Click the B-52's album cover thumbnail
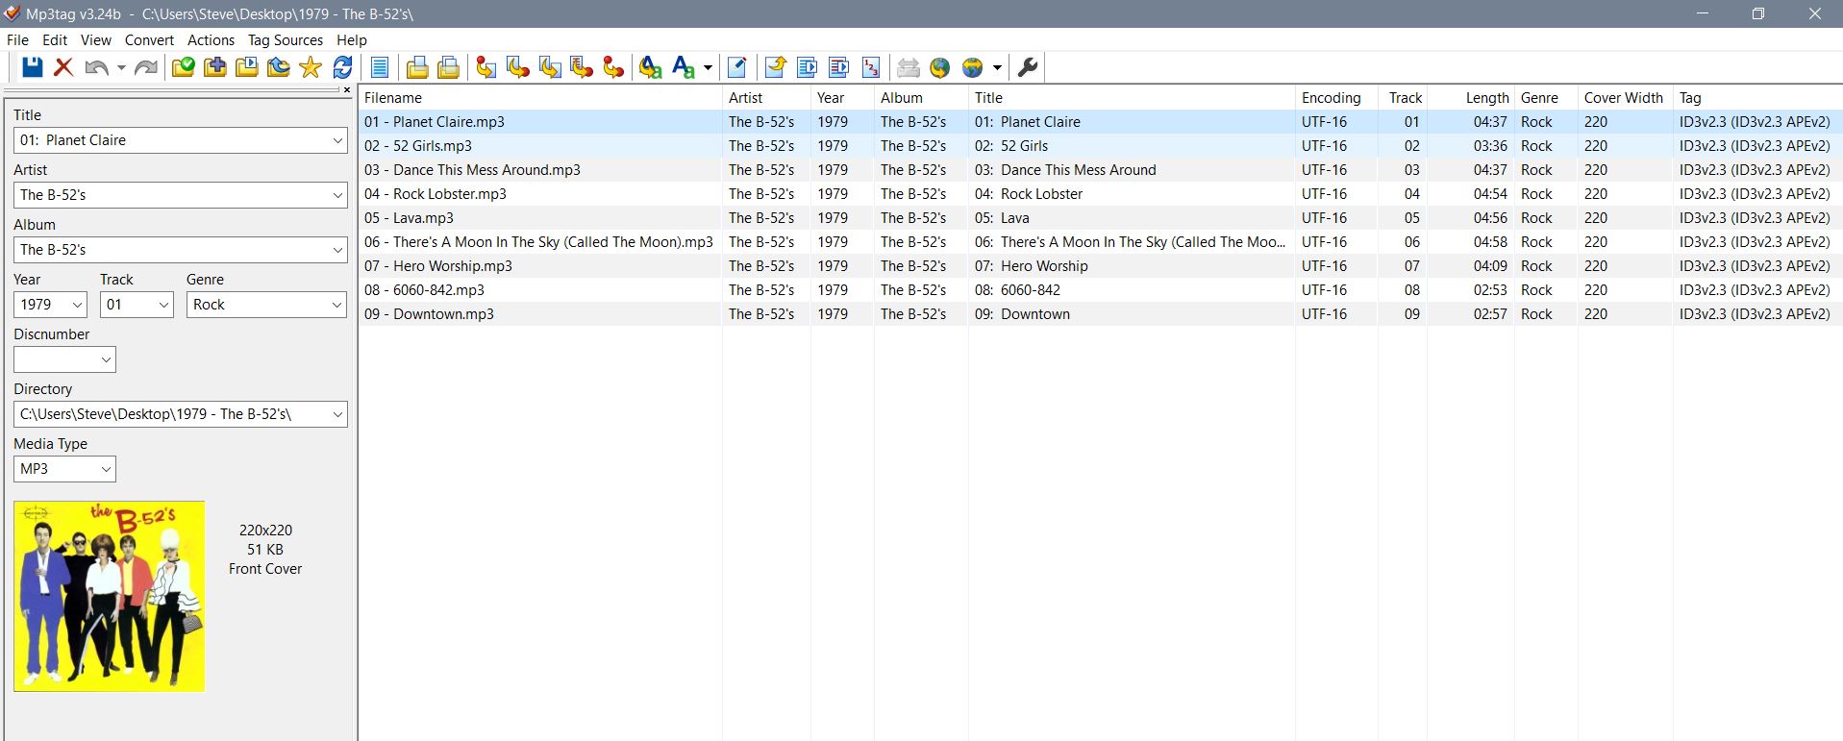1843x741 pixels. point(110,596)
